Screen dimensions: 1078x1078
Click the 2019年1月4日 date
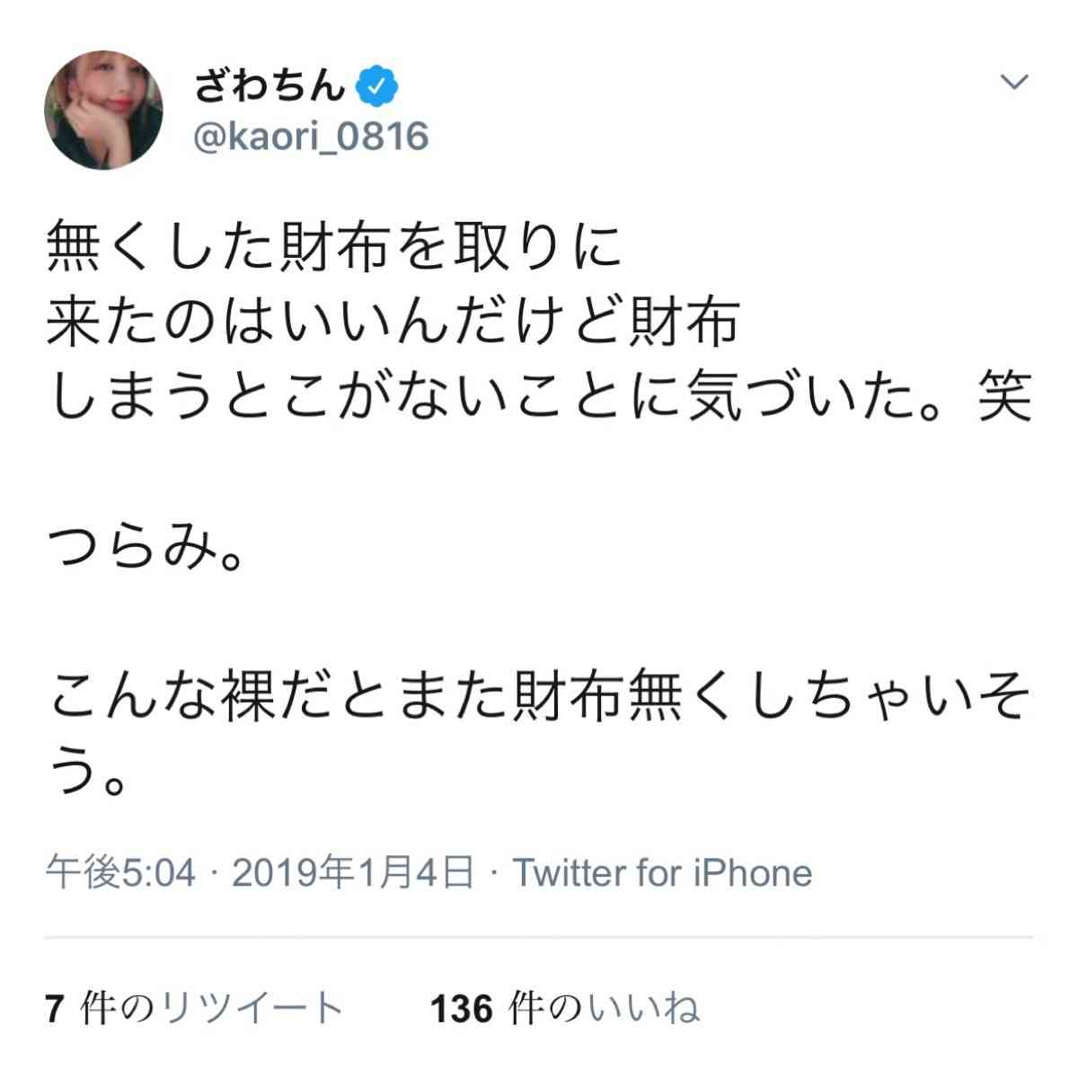[353, 872]
